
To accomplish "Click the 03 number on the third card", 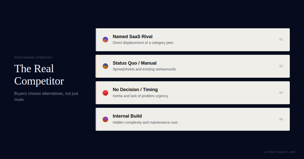I will [x=281, y=93].
